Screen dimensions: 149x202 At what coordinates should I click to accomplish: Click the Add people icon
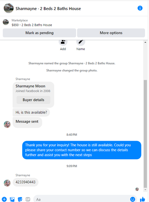tap(63, 42)
